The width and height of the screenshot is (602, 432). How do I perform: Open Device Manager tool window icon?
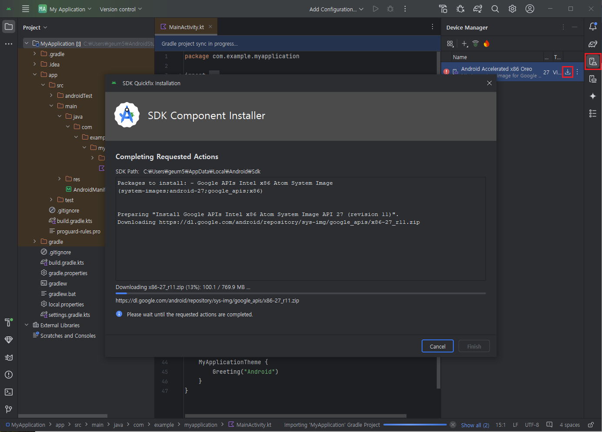click(x=593, y=61)
